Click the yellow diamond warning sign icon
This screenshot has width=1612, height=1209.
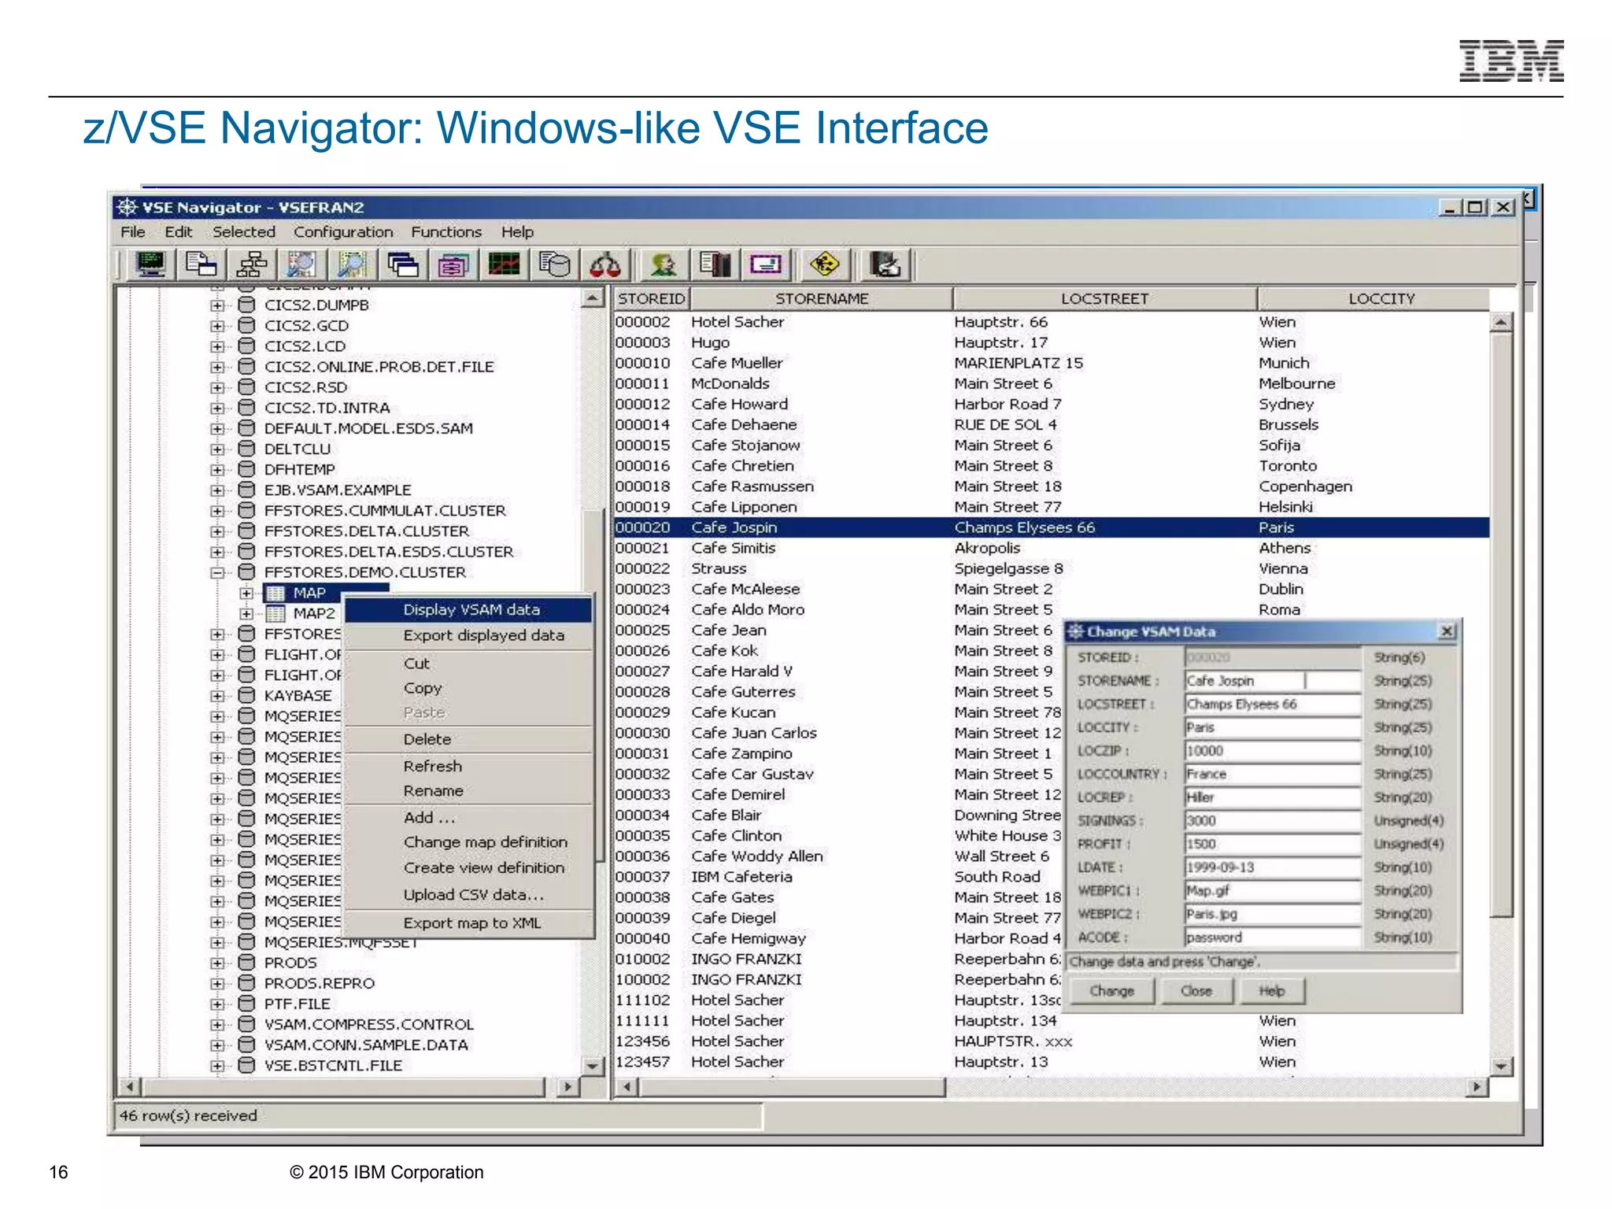pos(824,265)
